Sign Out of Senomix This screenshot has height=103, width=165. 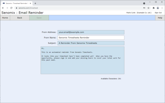point(158,13)
